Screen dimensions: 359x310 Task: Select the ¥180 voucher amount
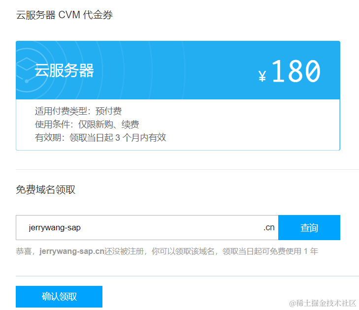coord(290,71)
